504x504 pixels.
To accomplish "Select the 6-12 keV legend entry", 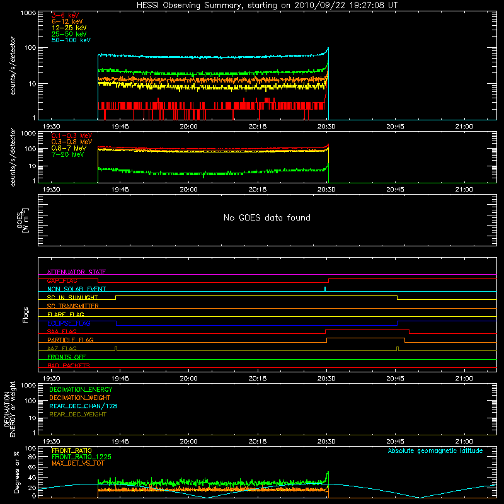I will (x=67, y=21).
